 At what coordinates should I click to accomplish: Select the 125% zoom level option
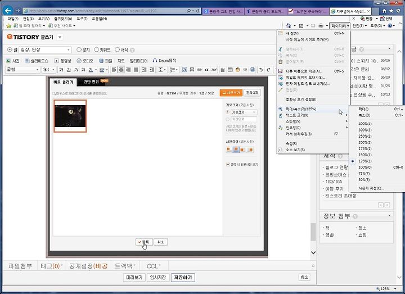point(364,161)
